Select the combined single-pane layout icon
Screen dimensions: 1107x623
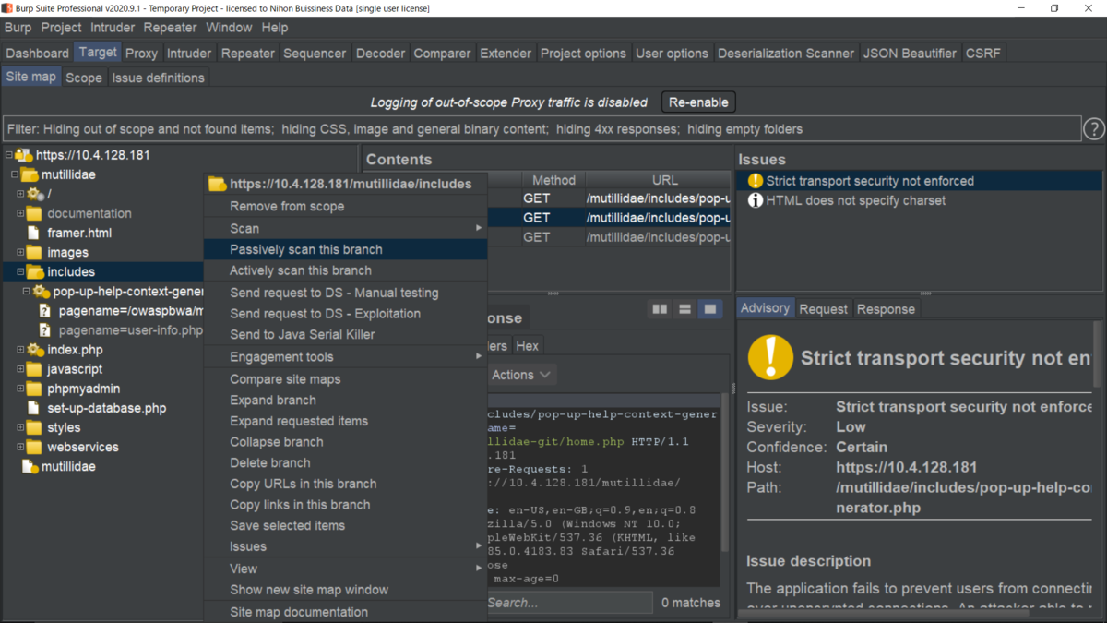click(709, 309)
